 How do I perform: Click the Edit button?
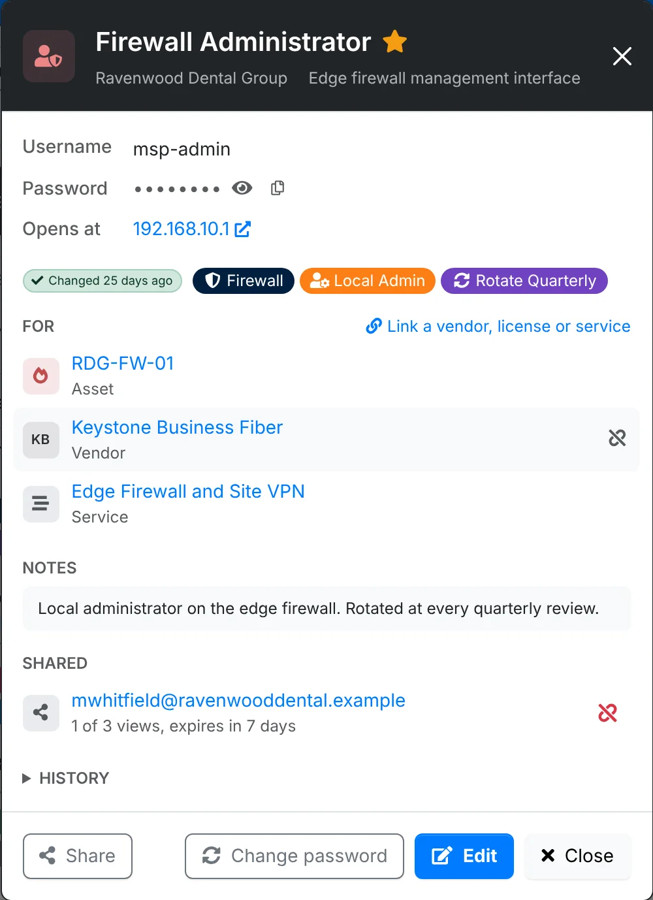pyautogui.click(x=464, y=856)
